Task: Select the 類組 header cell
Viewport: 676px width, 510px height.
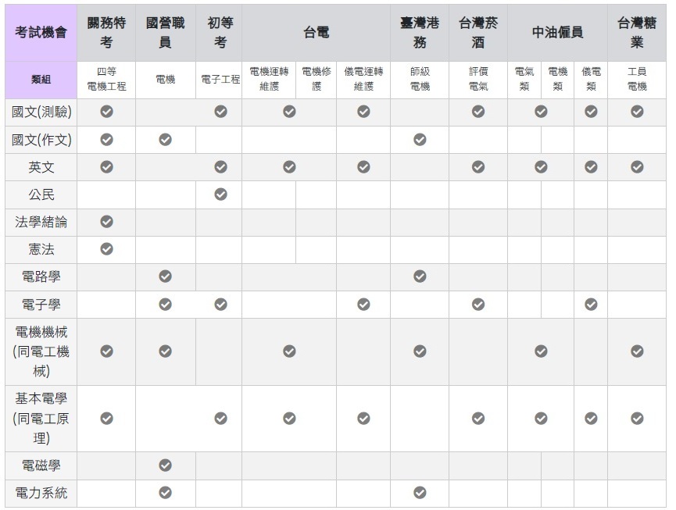Action: 41,80
